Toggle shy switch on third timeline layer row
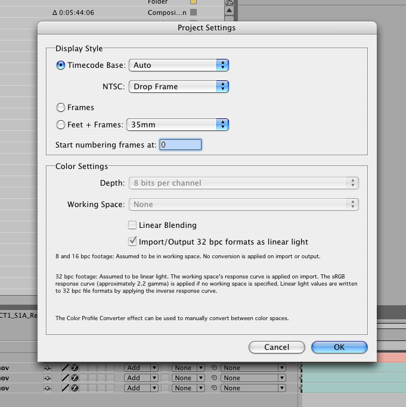The height and width of the screenshot is (407, 406). point(48,388)
